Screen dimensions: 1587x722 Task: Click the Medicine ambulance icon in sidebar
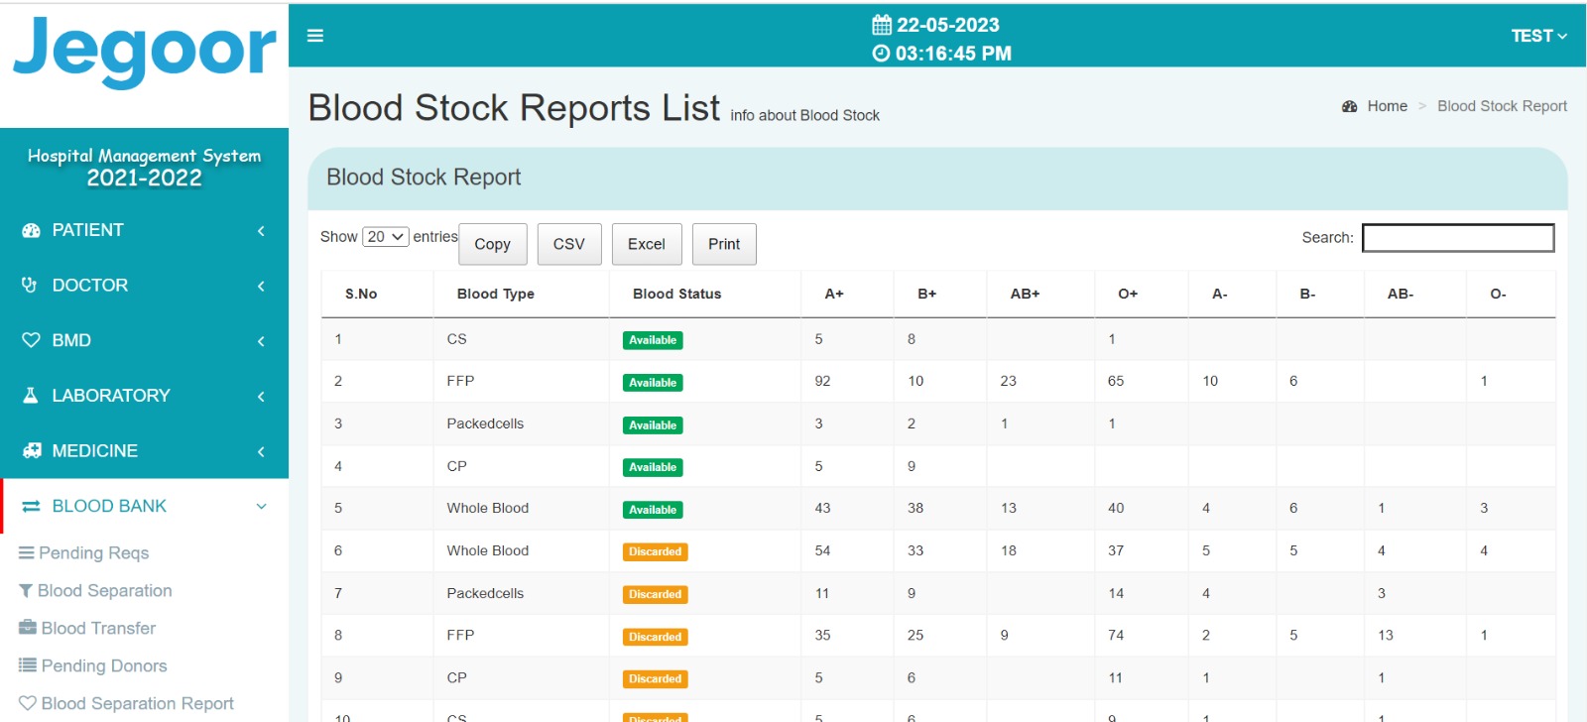click(32, 451)
